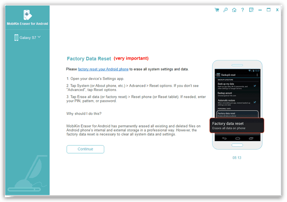
Task: Click the Continue button
Action: pos(85,149)
